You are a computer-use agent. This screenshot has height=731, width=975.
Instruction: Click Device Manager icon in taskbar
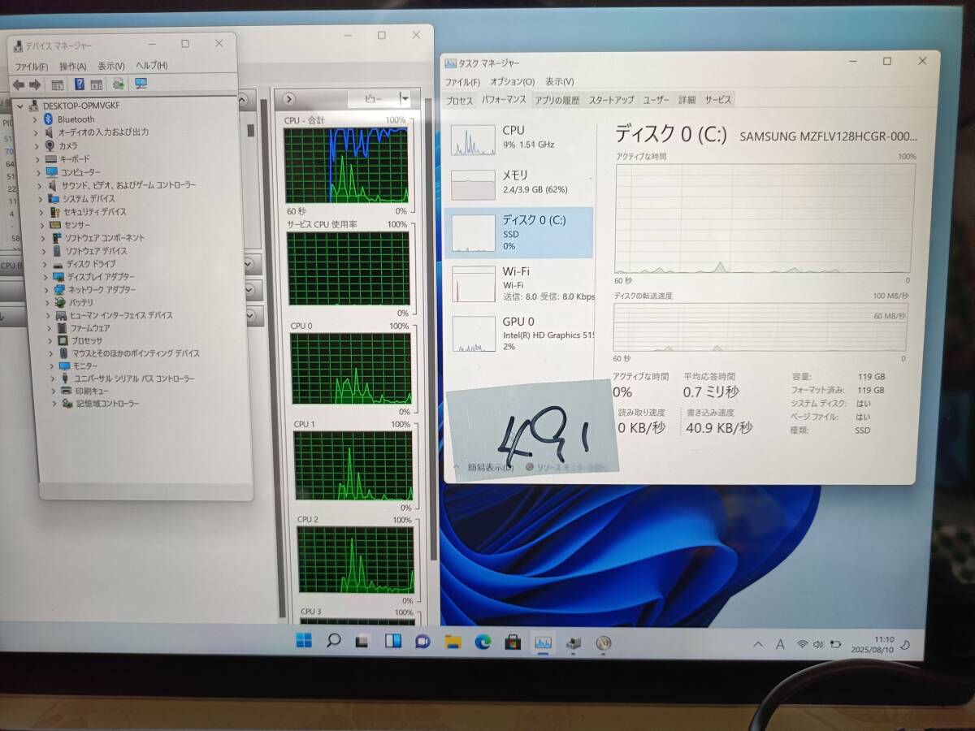pos(573,643)
